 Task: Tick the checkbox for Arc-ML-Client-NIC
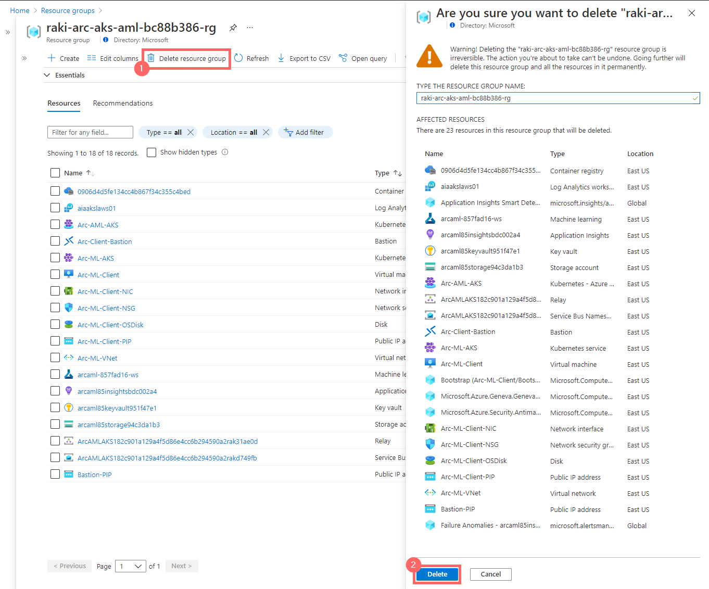click(x=55, y=291)
